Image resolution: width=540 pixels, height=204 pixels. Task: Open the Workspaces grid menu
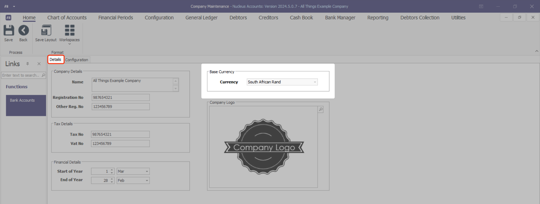[x=69, y=30]
